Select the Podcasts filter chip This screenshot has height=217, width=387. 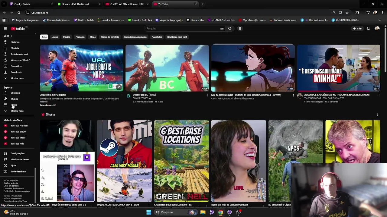click(80, 37)
